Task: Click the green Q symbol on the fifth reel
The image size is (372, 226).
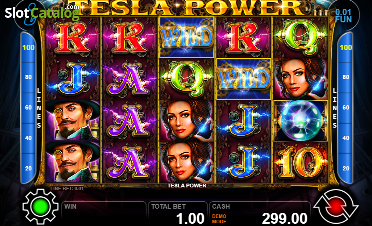Action: pyautogui.click(x=301, y=37)
